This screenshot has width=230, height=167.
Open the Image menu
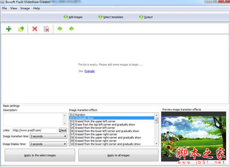click(25, 8)
